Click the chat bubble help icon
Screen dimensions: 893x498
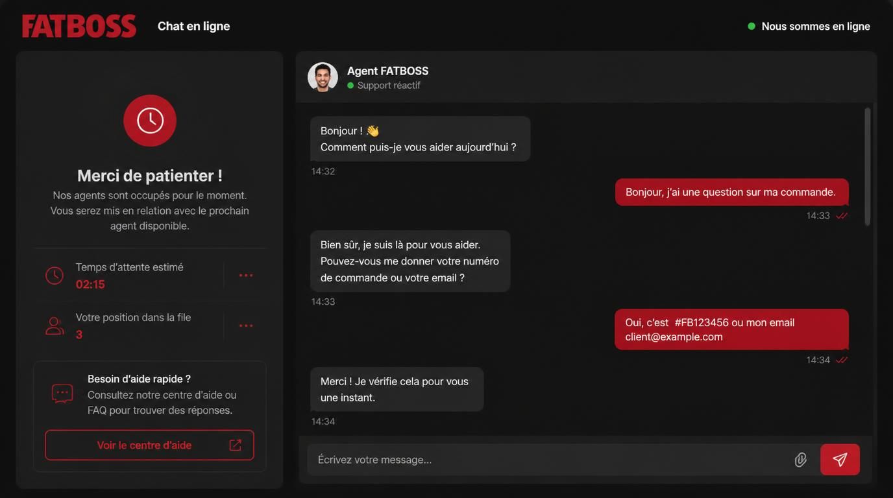(x=62, y=394)
